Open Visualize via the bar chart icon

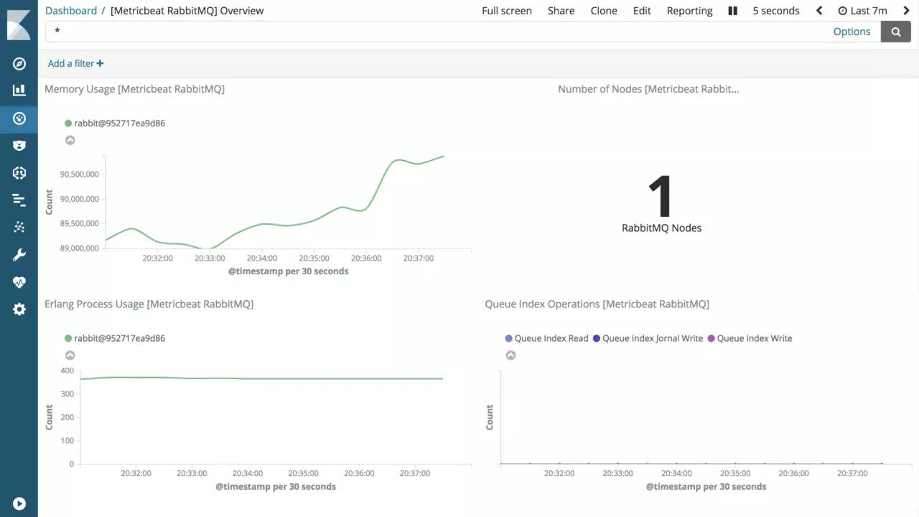click(x=19, y=90)
